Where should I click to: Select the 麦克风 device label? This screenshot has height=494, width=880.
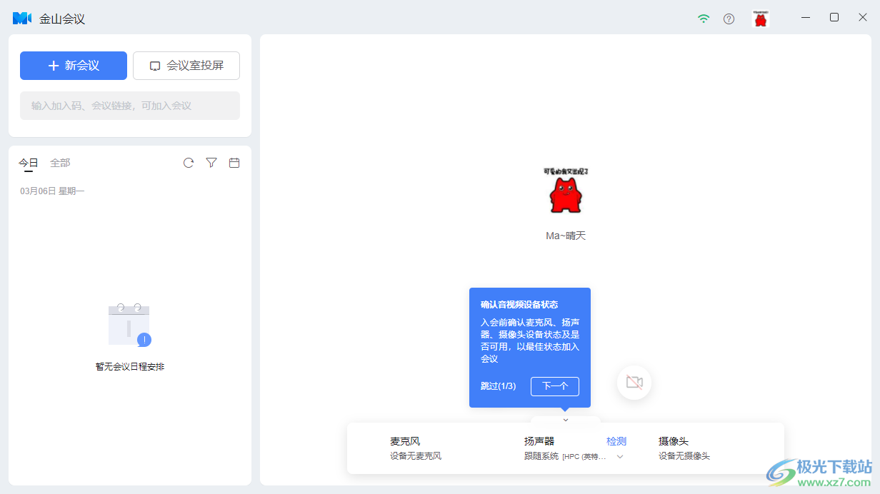405,441
